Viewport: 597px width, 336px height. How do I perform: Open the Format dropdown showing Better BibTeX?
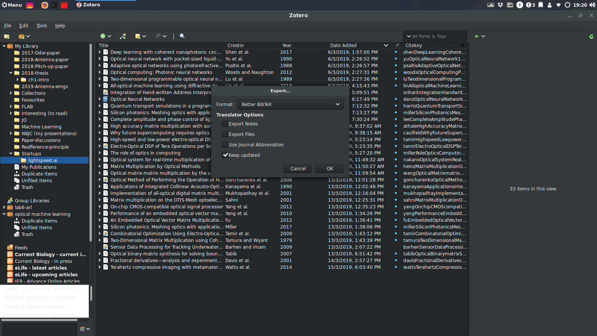[x=290, y=104]
